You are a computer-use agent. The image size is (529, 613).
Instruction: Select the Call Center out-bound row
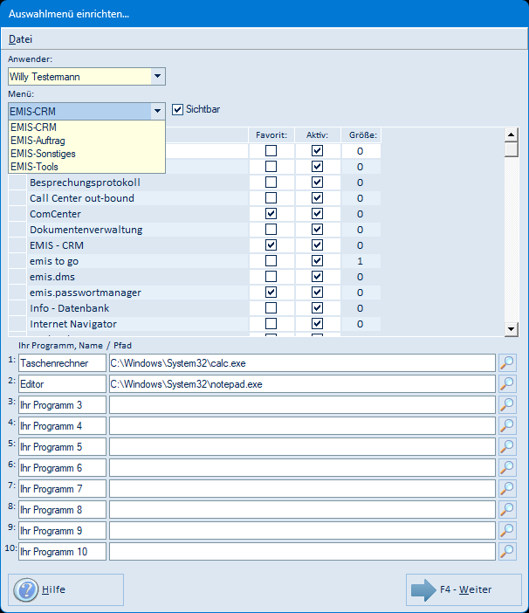195,198
